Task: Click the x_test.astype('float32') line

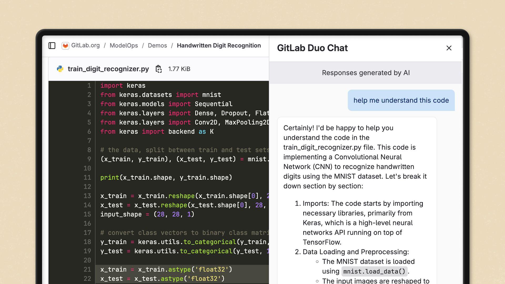Action: (163, 279)
